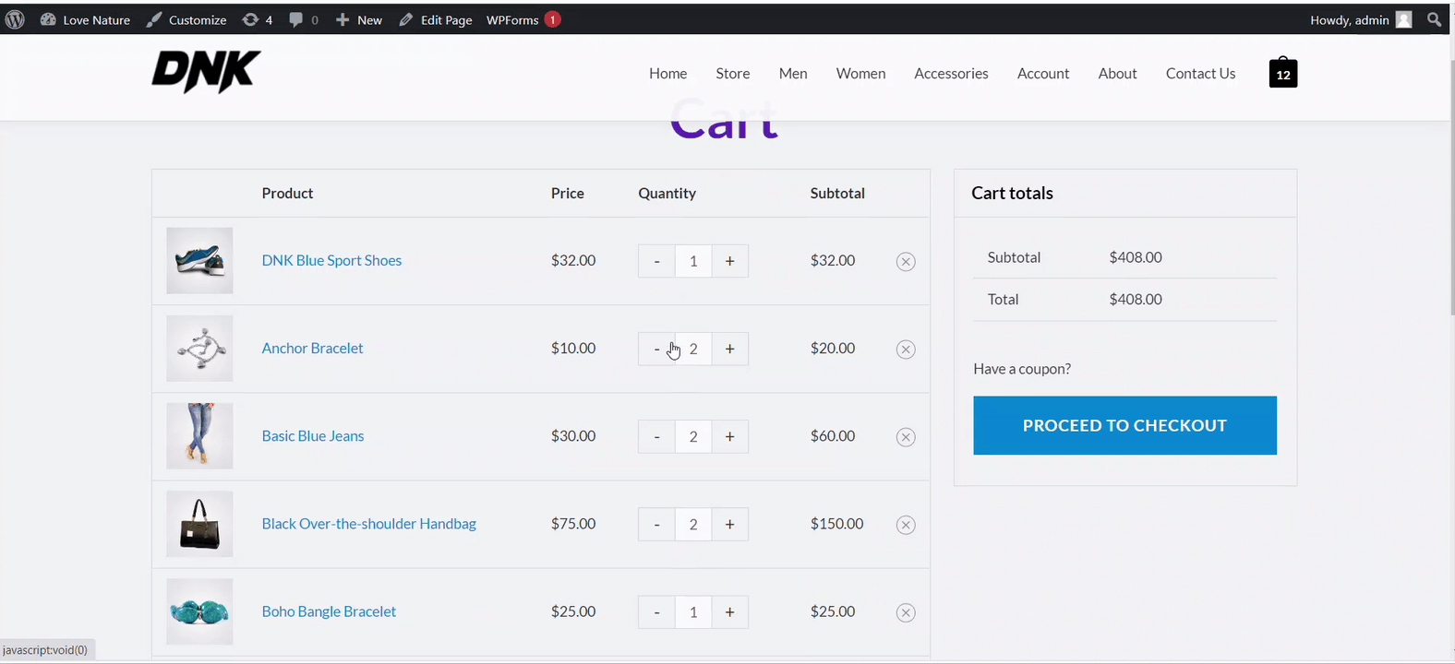The image size is (1455, 664).
Task: Increase Black Handbag quantity
Action: [730, 524]
